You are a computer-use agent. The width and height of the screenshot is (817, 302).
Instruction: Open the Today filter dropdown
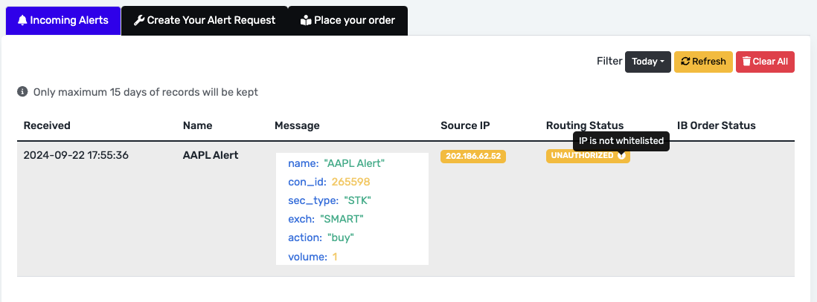647,62
